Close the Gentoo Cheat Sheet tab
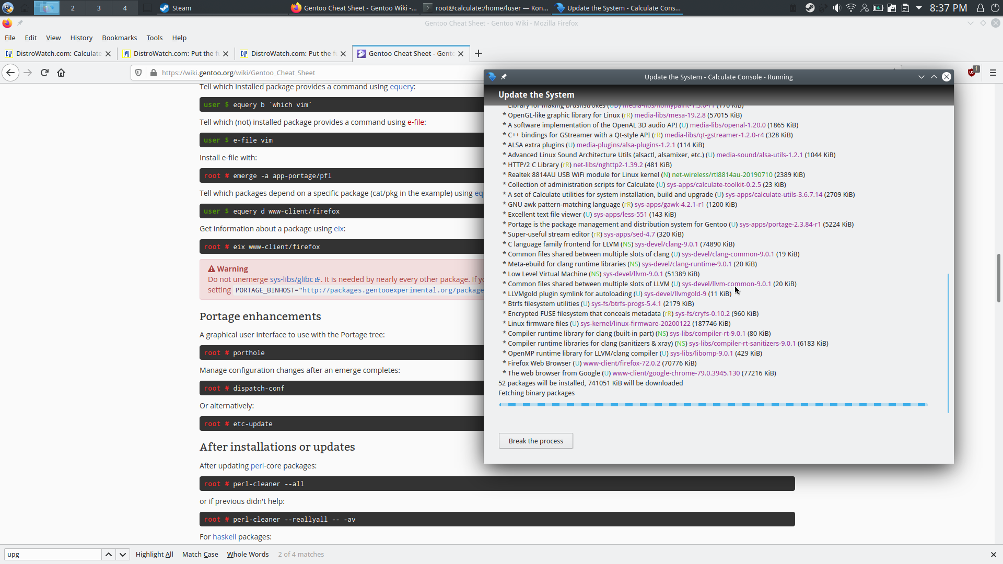Image resolution: width=1003 pixels, height=564 pixels. pos(461,53)
